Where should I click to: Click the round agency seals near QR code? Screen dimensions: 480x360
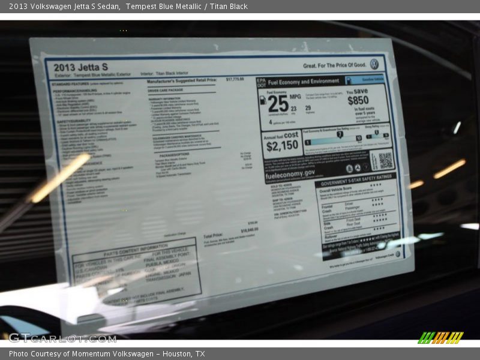(x=358, y=168)
